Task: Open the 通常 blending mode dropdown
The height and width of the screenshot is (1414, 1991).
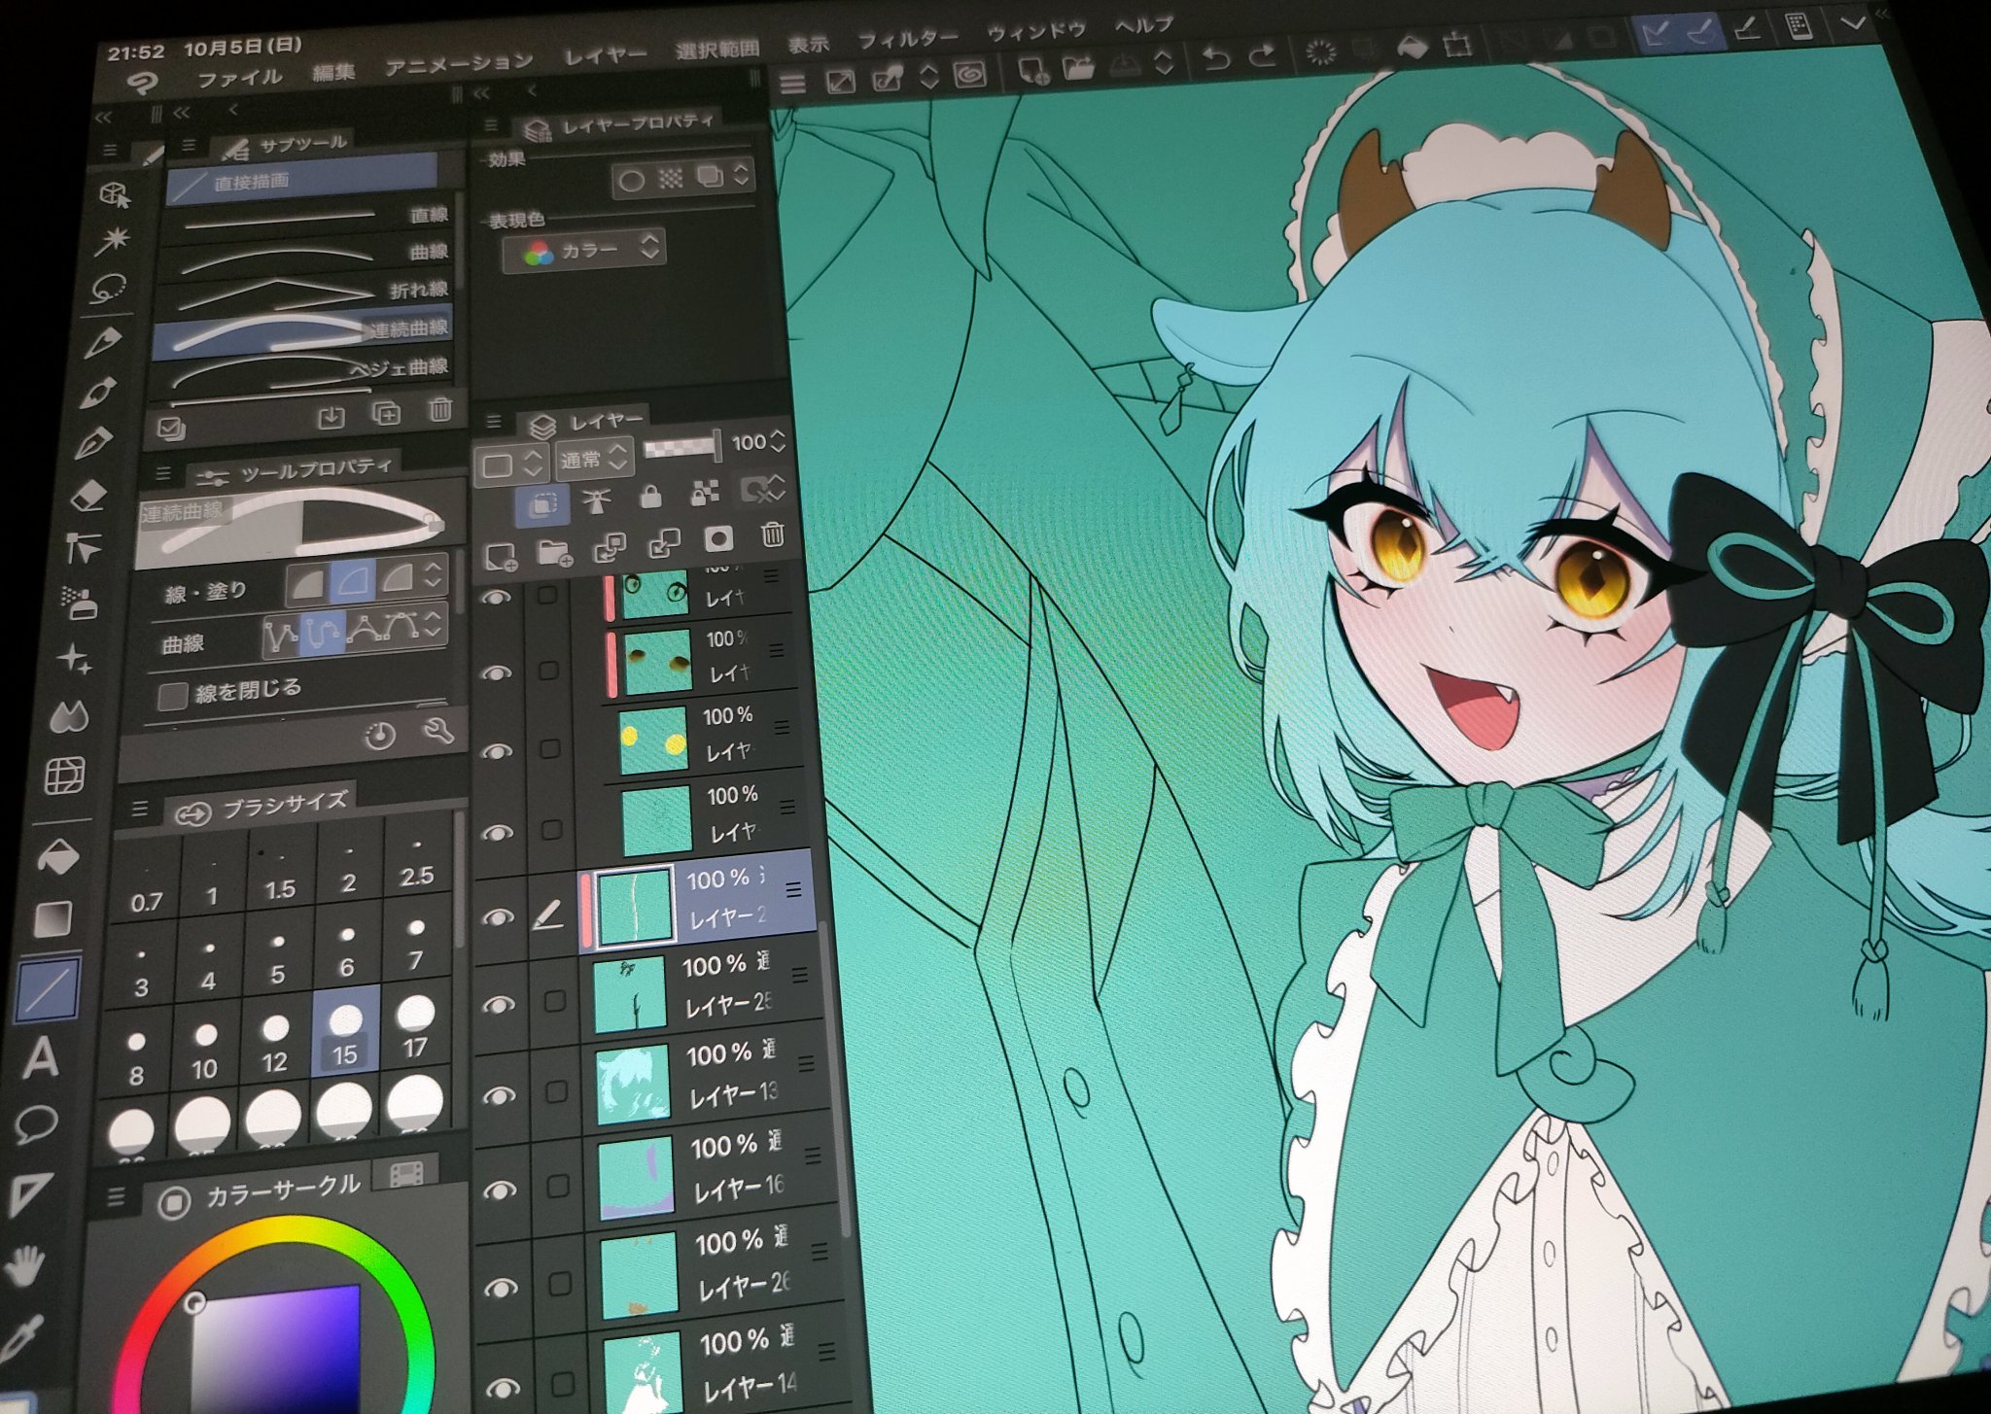Action: pyautogui.click(x=594, y=459)
